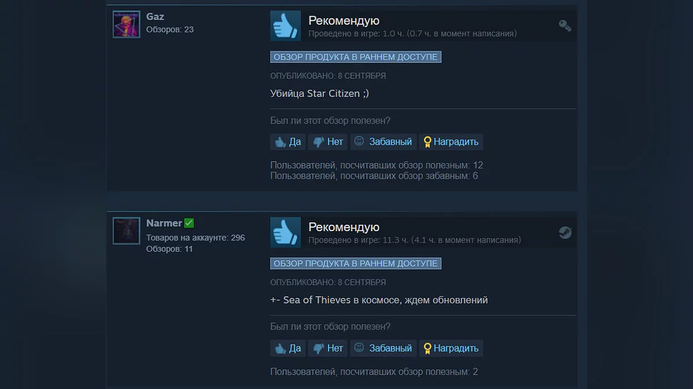
Task: Open the Narmer username link
Action: (164, 223)
